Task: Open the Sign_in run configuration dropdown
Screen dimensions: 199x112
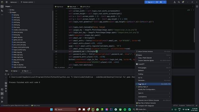Action: click(x=150, y=2)
